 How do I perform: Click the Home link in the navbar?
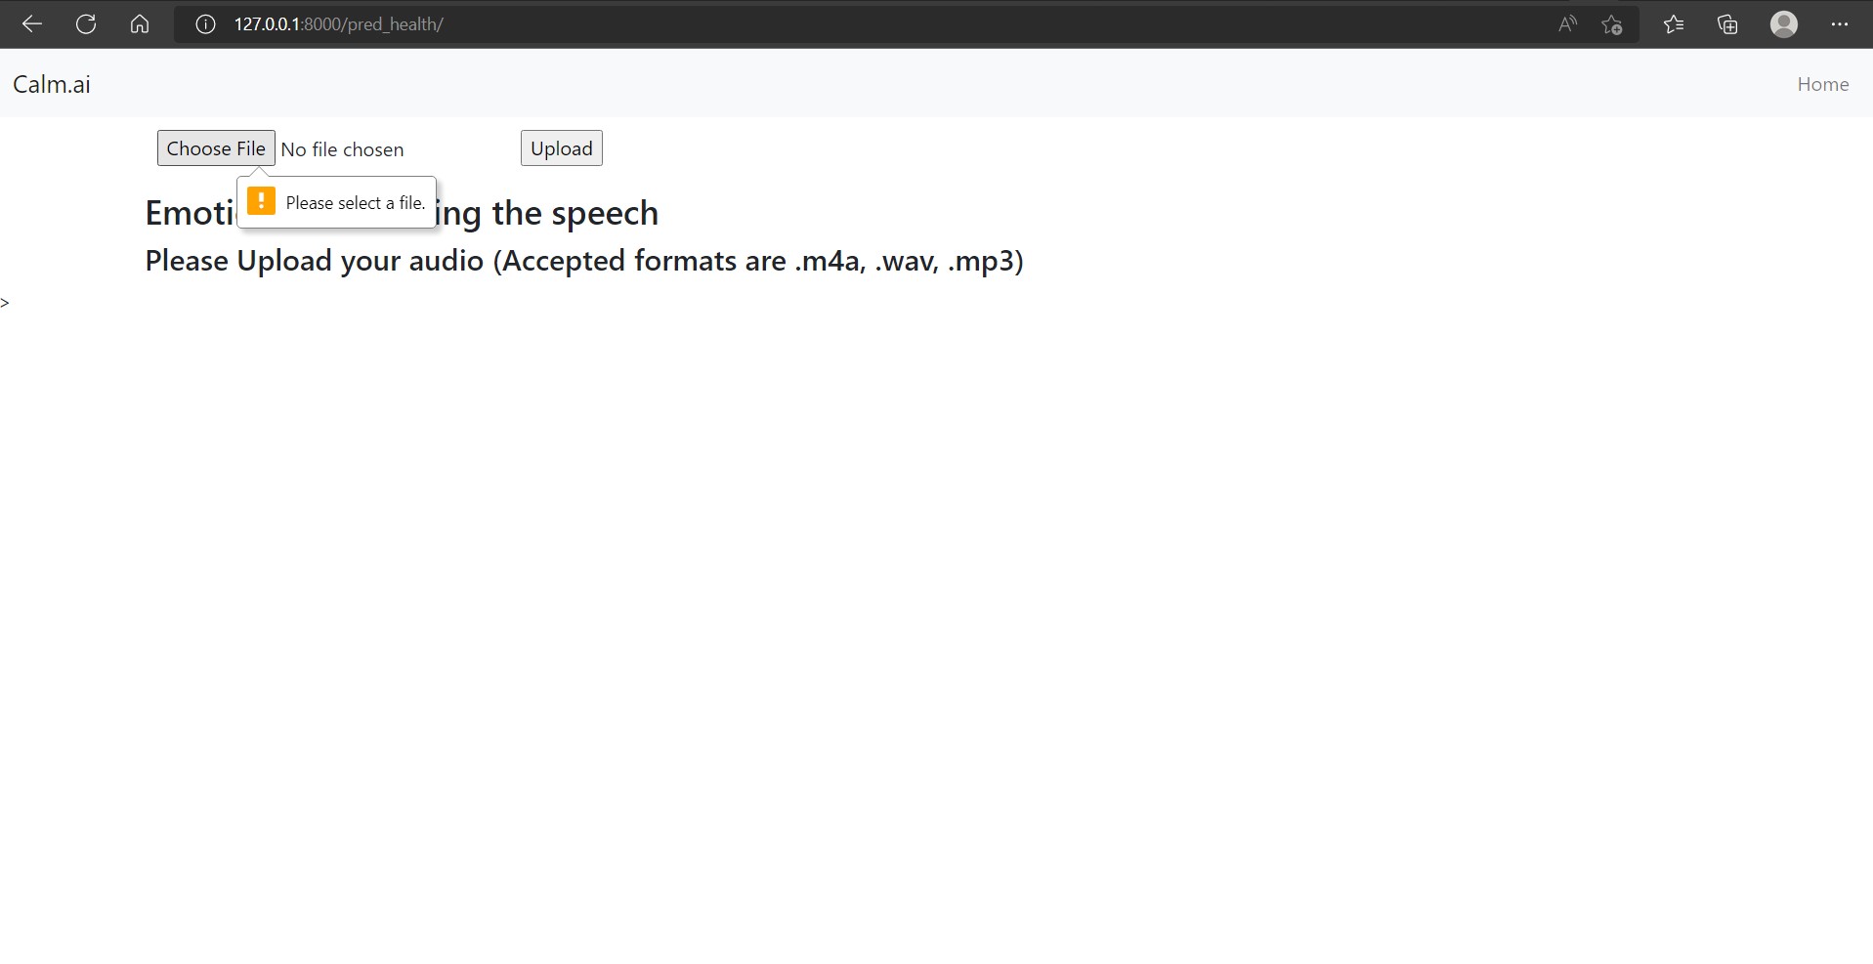pyautogui.click(x=1823, y=84)
